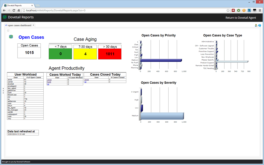
Task: Click the bookmark star in the address bar
Action: [228, 10]
